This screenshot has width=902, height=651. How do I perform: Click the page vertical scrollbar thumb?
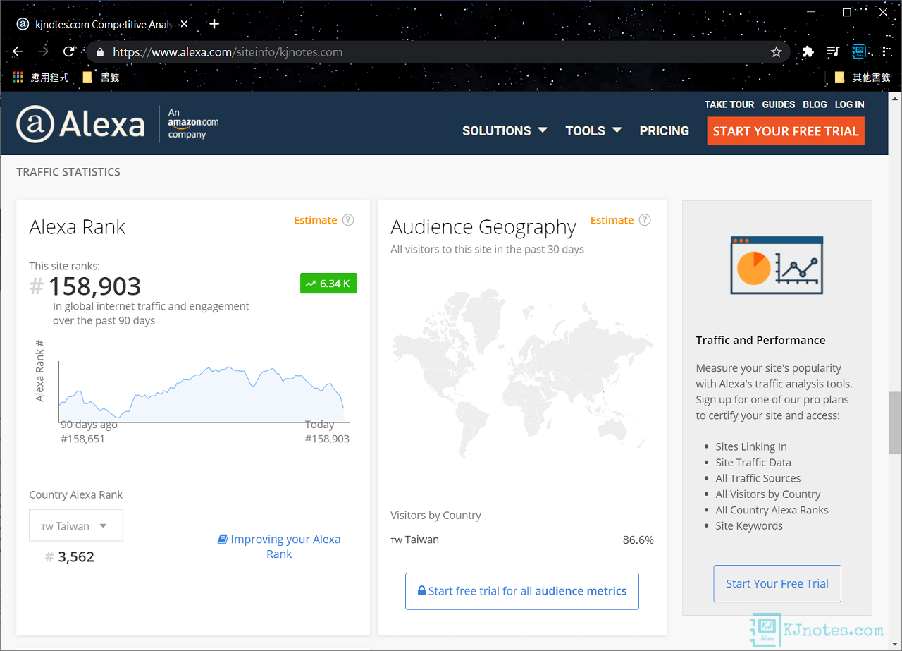pos(895,422)
